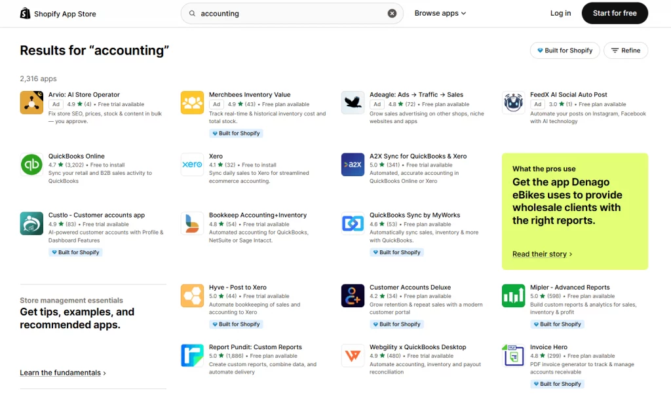The image size is (671, 397).
Task: Click the Log in link
Action: 560,13
